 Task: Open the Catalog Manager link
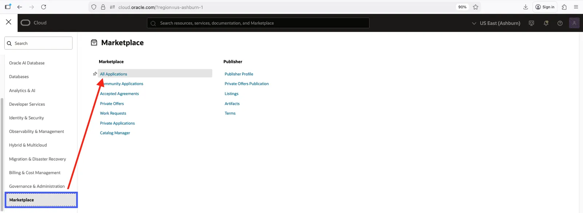(x=115, y=133)
